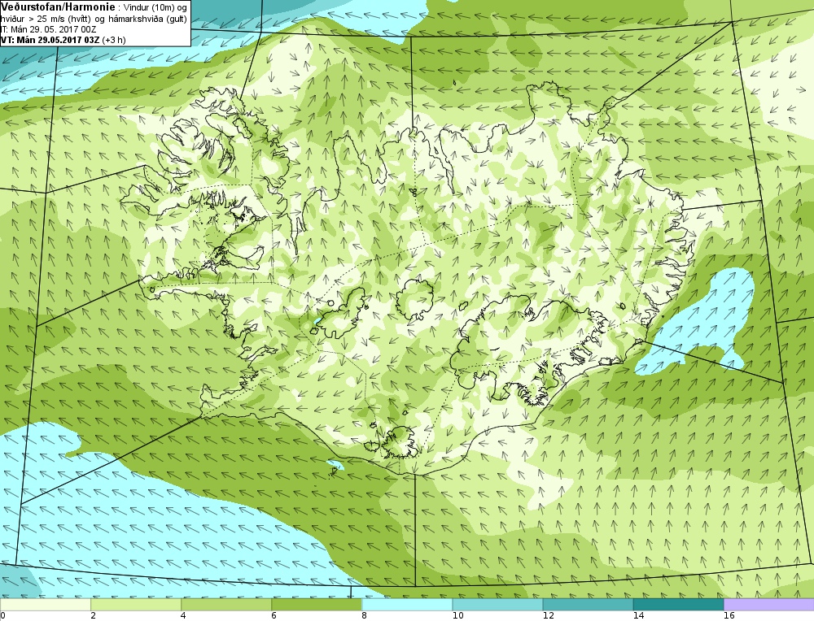Click the medium green 4–6 m/s legend swatch
814x621 pixels.
pos(226,605)
